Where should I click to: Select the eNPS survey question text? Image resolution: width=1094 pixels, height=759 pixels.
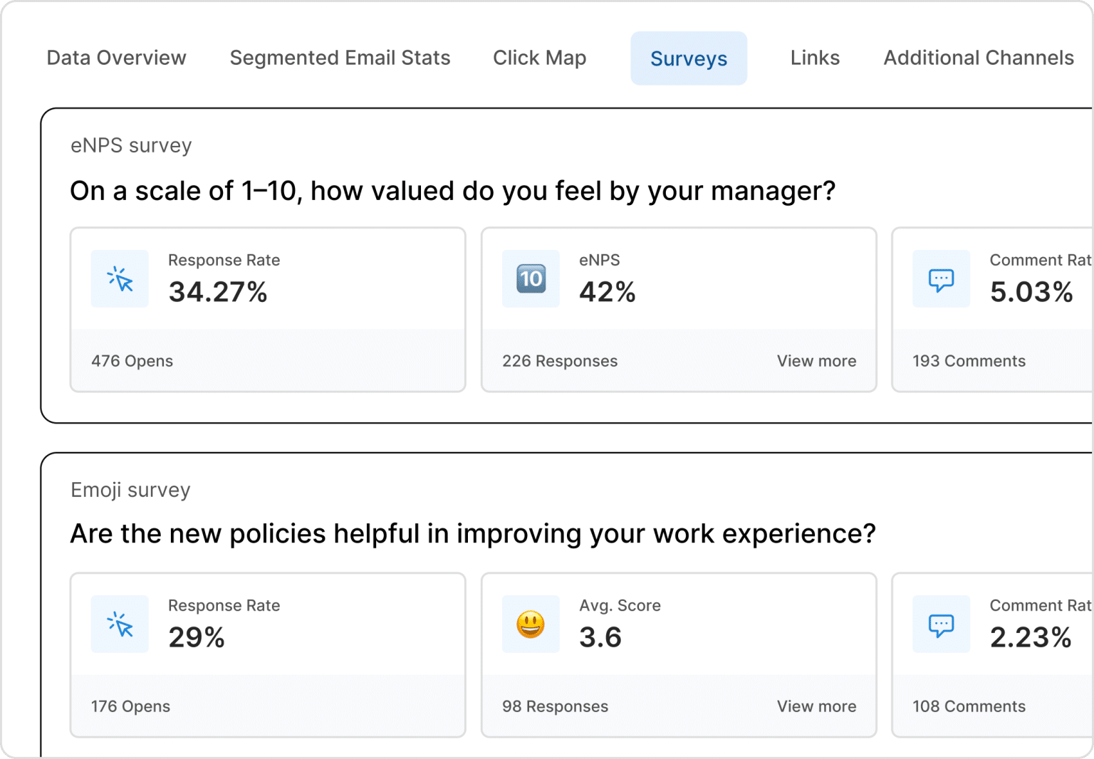pyautogui.click(x=453, y=190)
